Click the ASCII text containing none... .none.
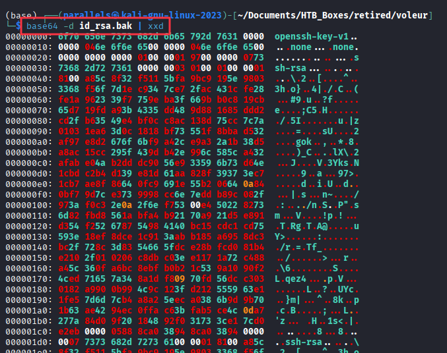 (x=317, y=47)
